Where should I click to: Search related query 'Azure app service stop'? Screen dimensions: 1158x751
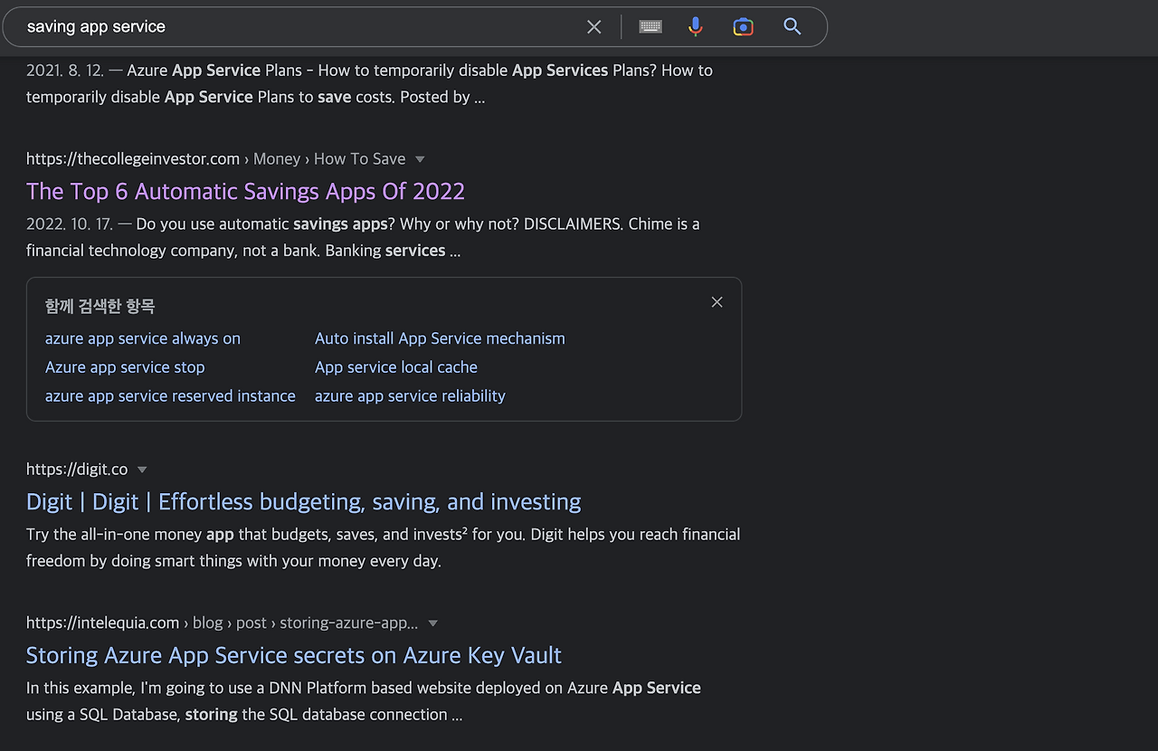tap(125, 367)
